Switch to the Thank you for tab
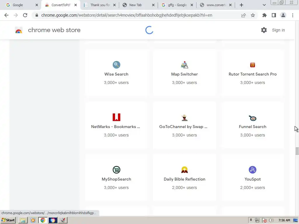This screenshot has width=299, height=224. tap(100, 5)
